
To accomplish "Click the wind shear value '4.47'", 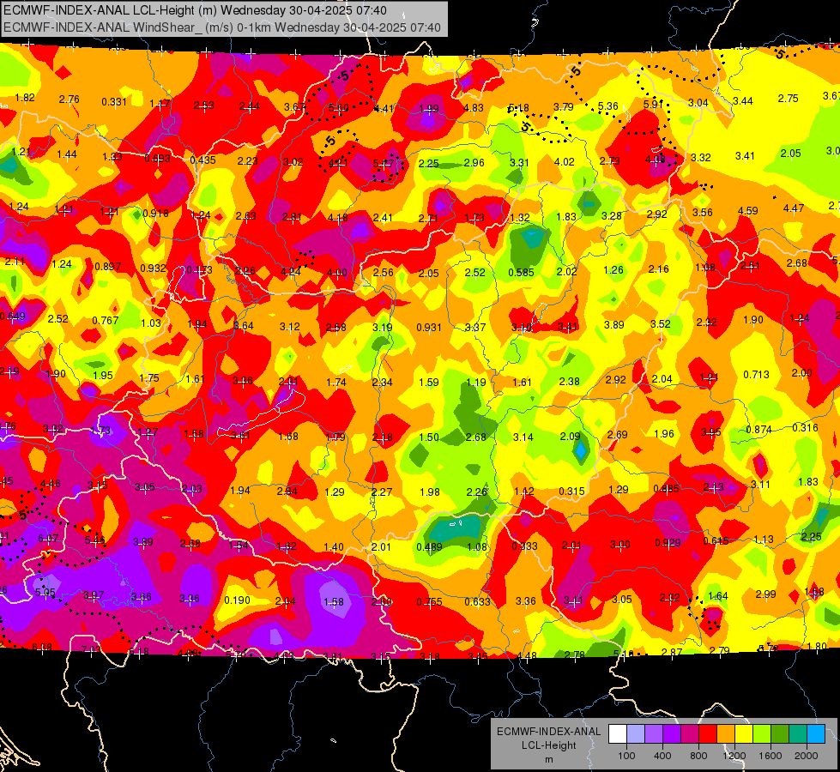I will pyautogui.click(x=794, y=208).
